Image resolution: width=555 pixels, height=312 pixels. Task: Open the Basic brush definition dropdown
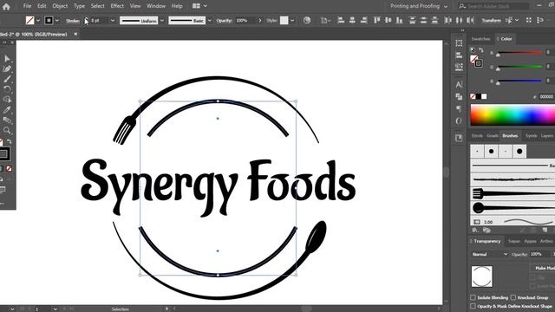[210, 21]
